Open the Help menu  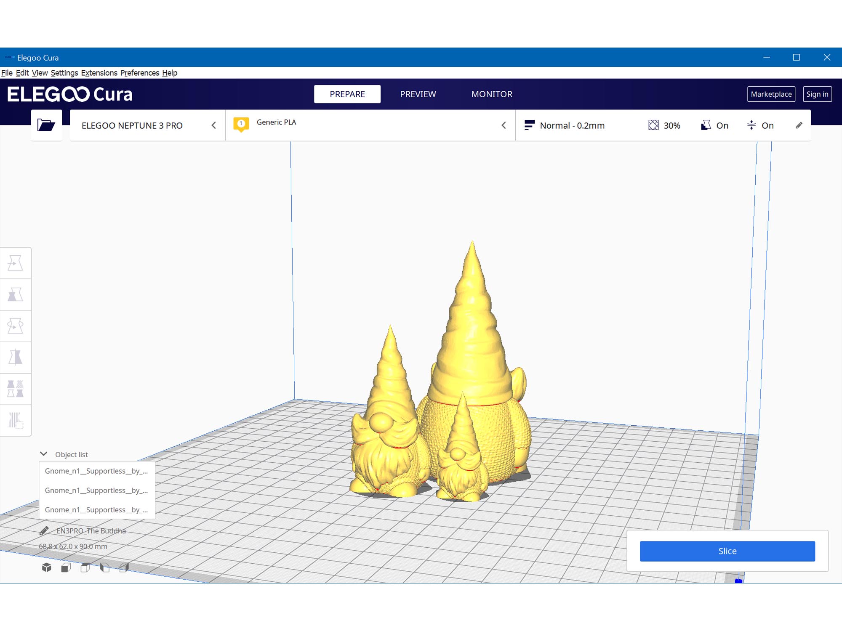(170, 73)
